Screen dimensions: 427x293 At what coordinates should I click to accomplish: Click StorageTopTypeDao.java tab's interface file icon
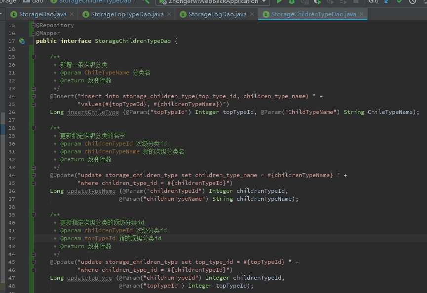point(85,14)
